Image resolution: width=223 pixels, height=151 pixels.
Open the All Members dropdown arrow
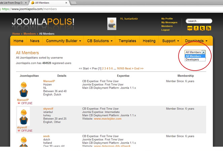pyautogui.click(x=203, y=52)
